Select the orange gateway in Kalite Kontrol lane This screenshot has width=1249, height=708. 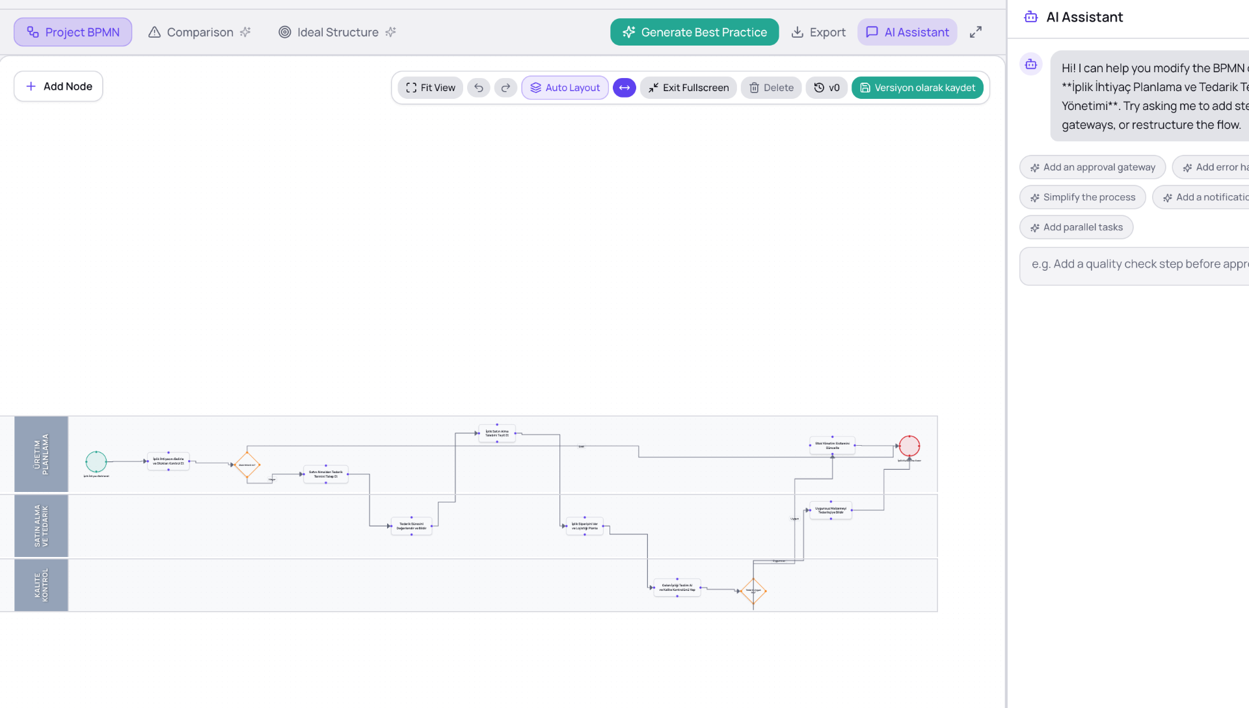[x=753, y=591]
